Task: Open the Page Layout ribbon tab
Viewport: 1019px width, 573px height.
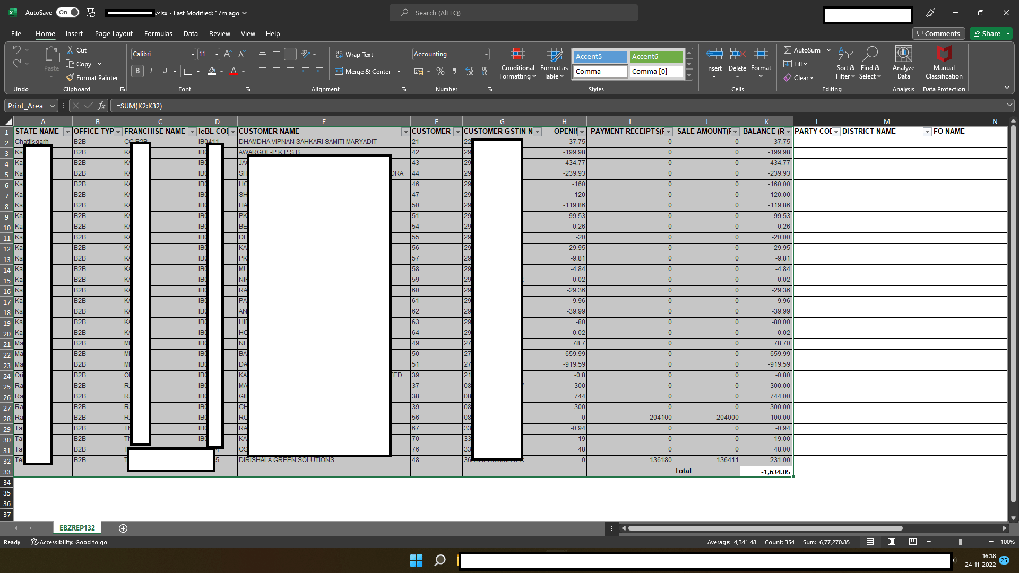Action: (x=114, y=33)
